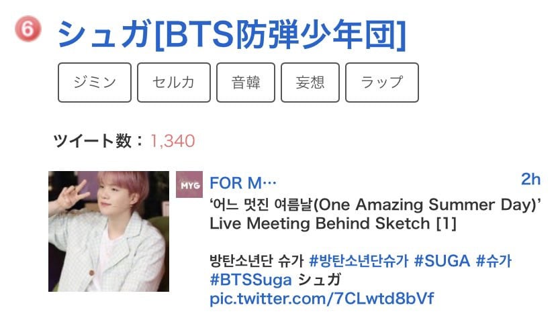Click the ツイート数 label
The image size is (556, 328).
(x=93, y=141)
